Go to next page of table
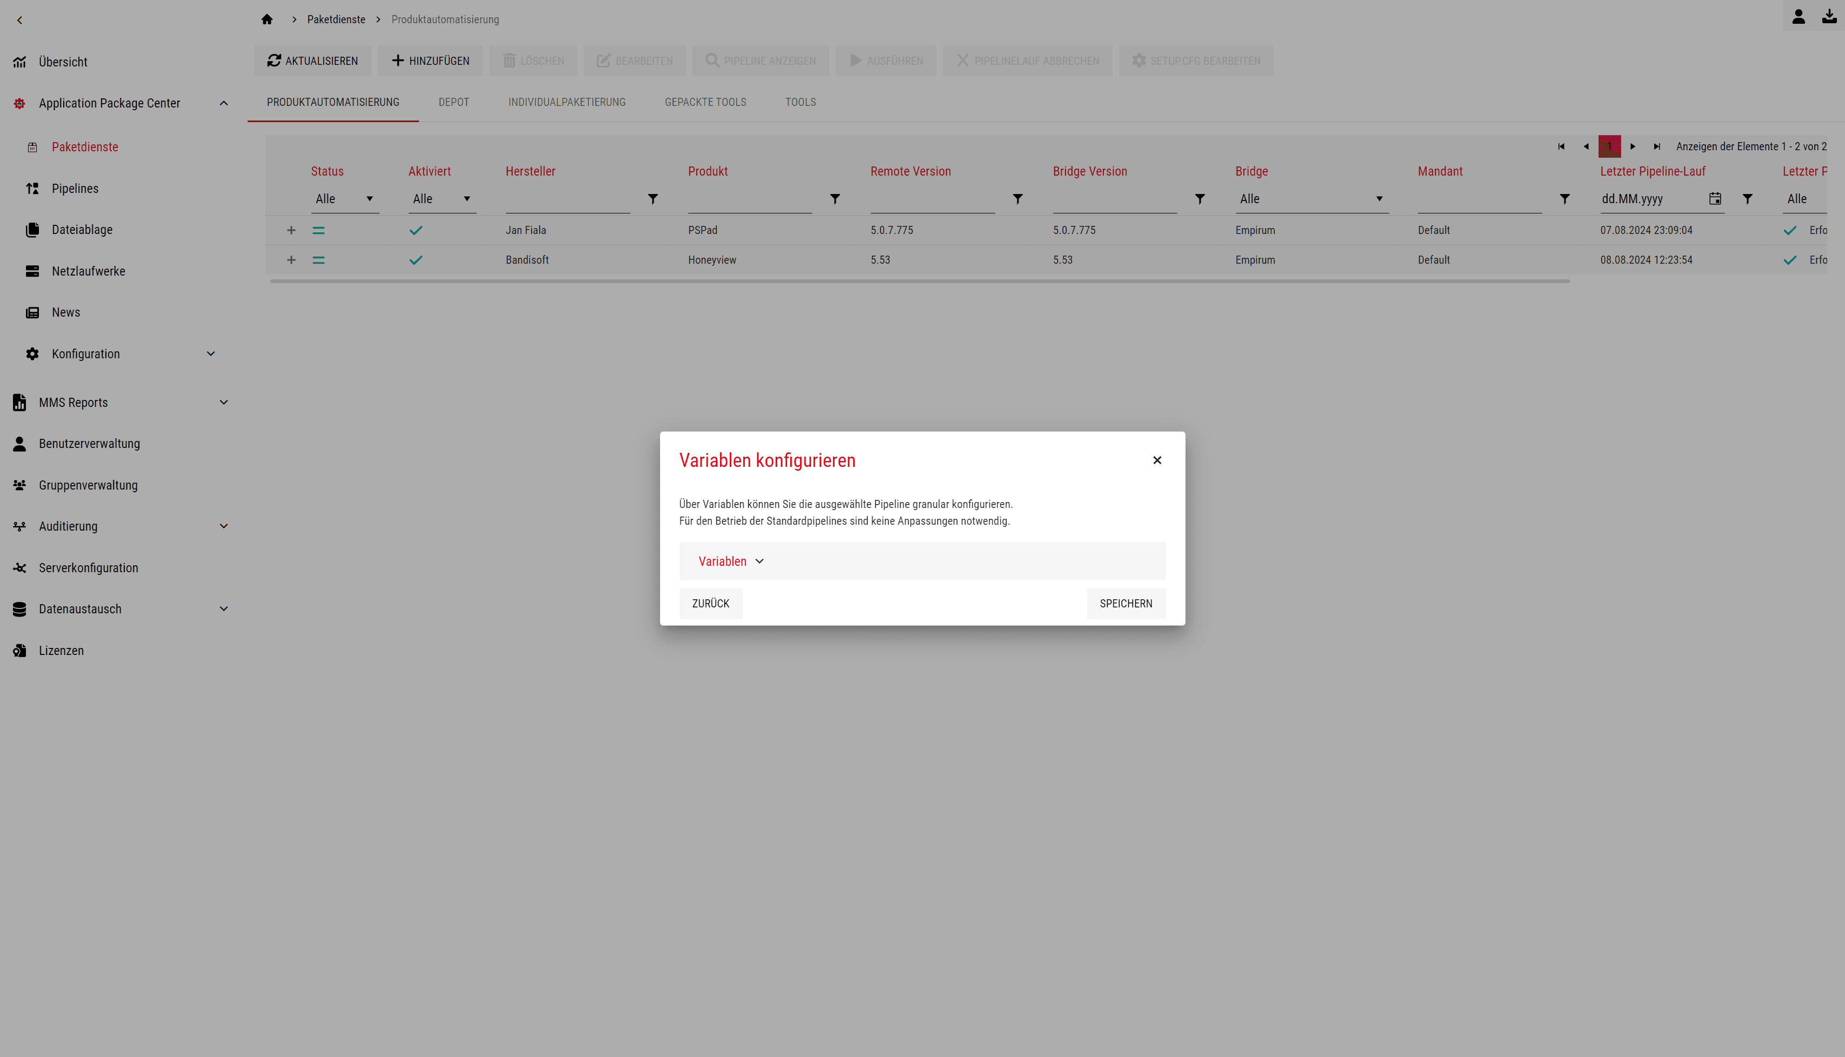Image resolution: width=1845 pixels, height=1057 pixels. click(1633, 146)
